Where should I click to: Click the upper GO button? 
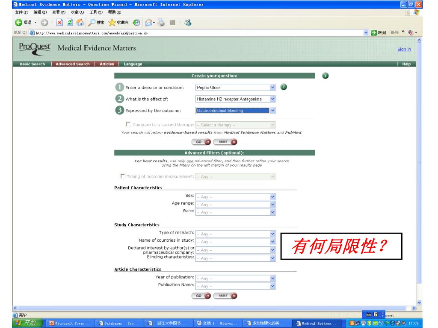pyautogui.click(x=201, y=142)
